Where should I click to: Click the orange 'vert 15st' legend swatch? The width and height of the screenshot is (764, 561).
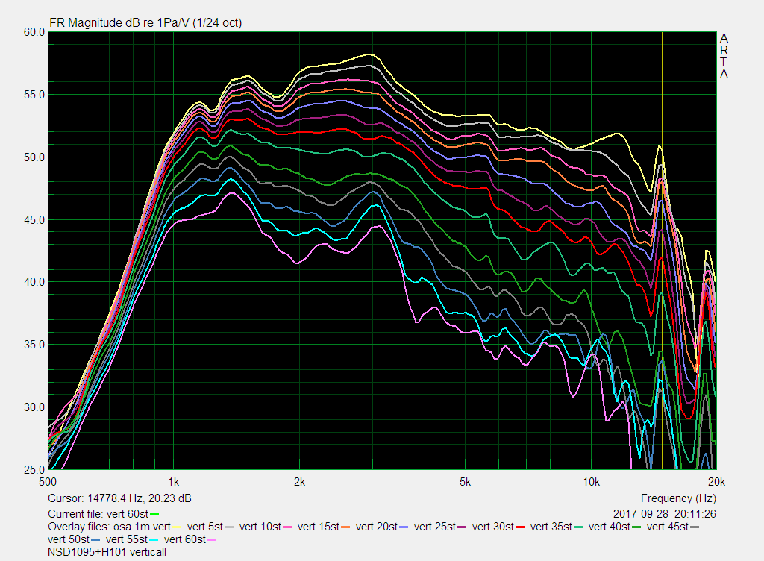(345, 527)
